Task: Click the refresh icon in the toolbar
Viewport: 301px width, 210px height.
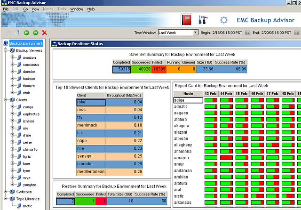Action: [x=17, y=32]
